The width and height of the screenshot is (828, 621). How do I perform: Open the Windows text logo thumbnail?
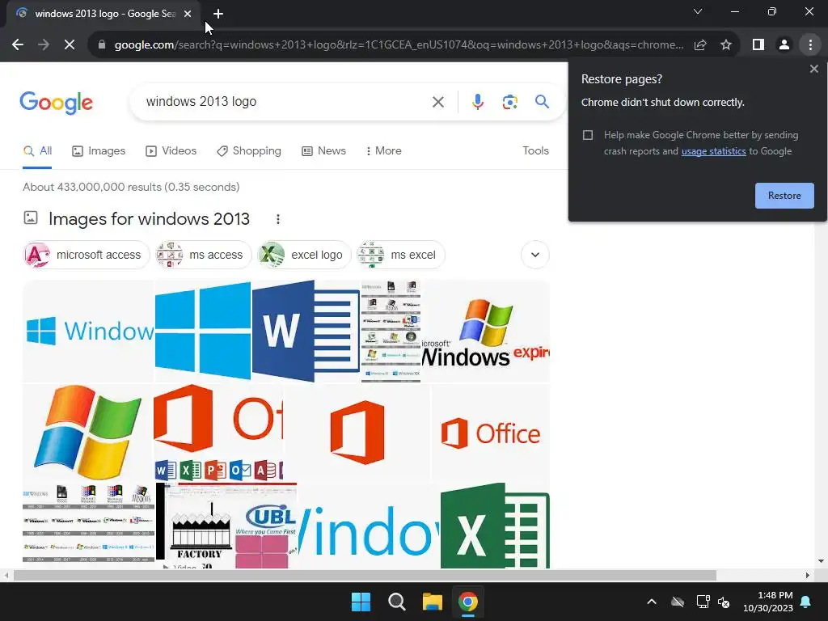tap(88, 331)
